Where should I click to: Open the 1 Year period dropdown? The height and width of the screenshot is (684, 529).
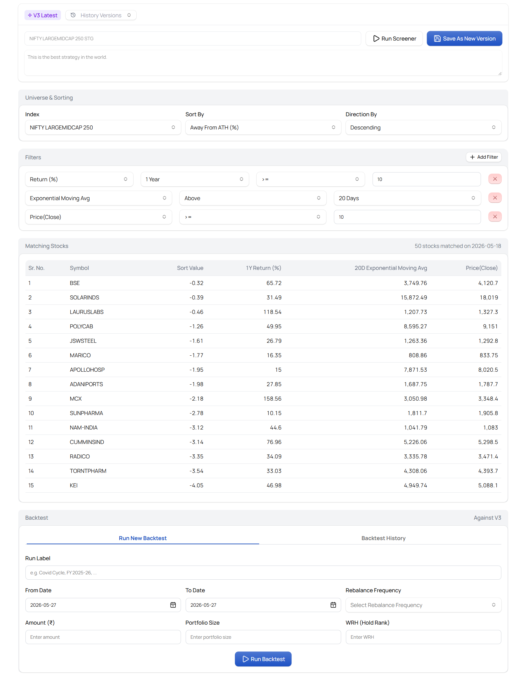(195, 179)
